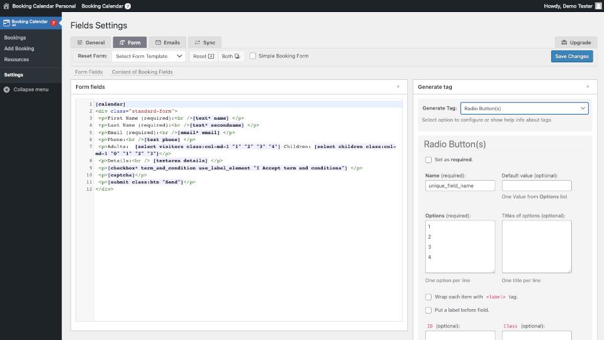Click the Demo Tester avatar icon

click(x=598, y=6)
